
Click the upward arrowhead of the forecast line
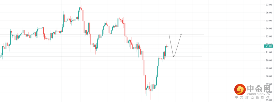pyautogui.click(x=181, y=34)
